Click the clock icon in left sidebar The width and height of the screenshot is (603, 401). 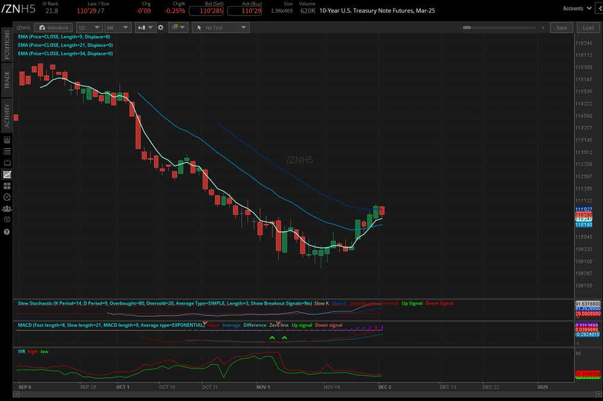6,196
